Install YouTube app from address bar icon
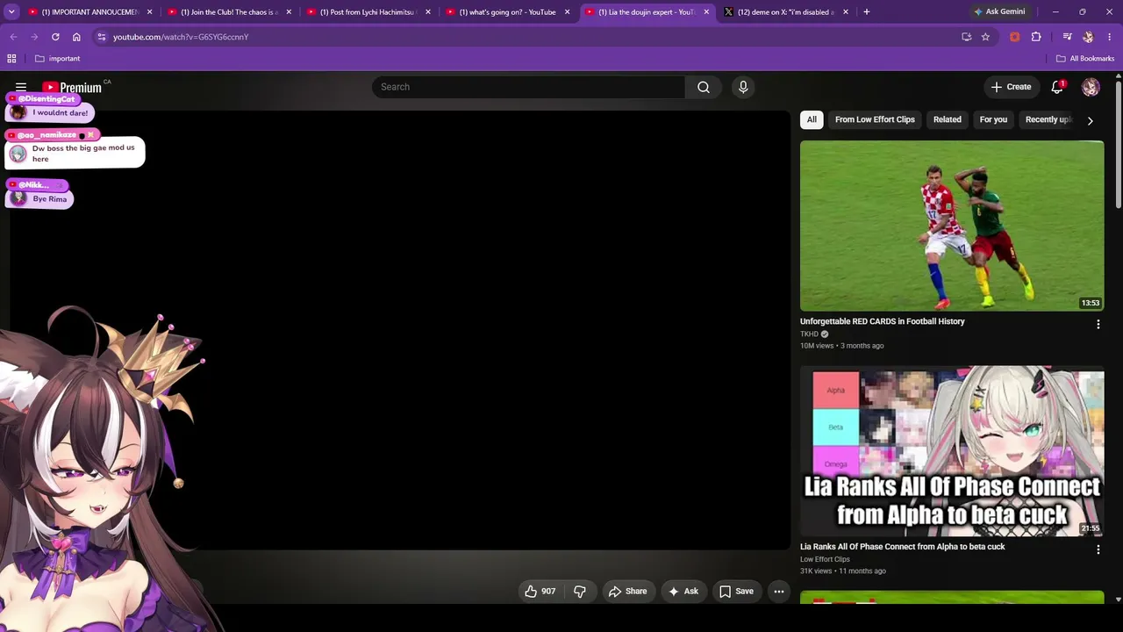Viewport: 1123px width, 632px height. point(966,37)
